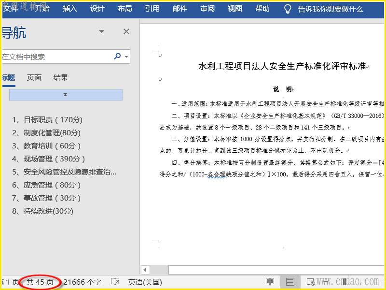Select the 标题 headings tab in navigation
The image size is (386, 290).
click(9, 78)
